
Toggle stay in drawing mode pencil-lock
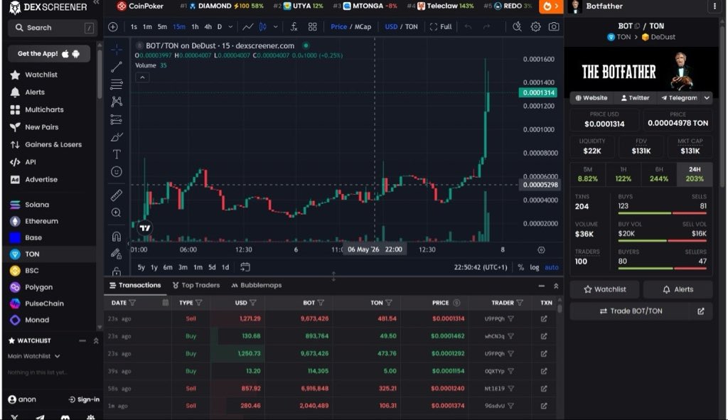[x=116, y=254]
